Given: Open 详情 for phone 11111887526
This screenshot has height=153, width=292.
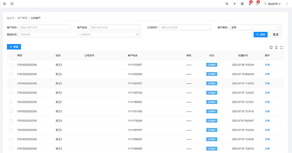Looking at the screenshot, I should [x=267, y=93].
